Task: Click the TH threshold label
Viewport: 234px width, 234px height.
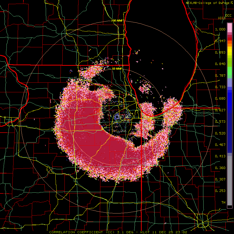Action: point(223,203)
